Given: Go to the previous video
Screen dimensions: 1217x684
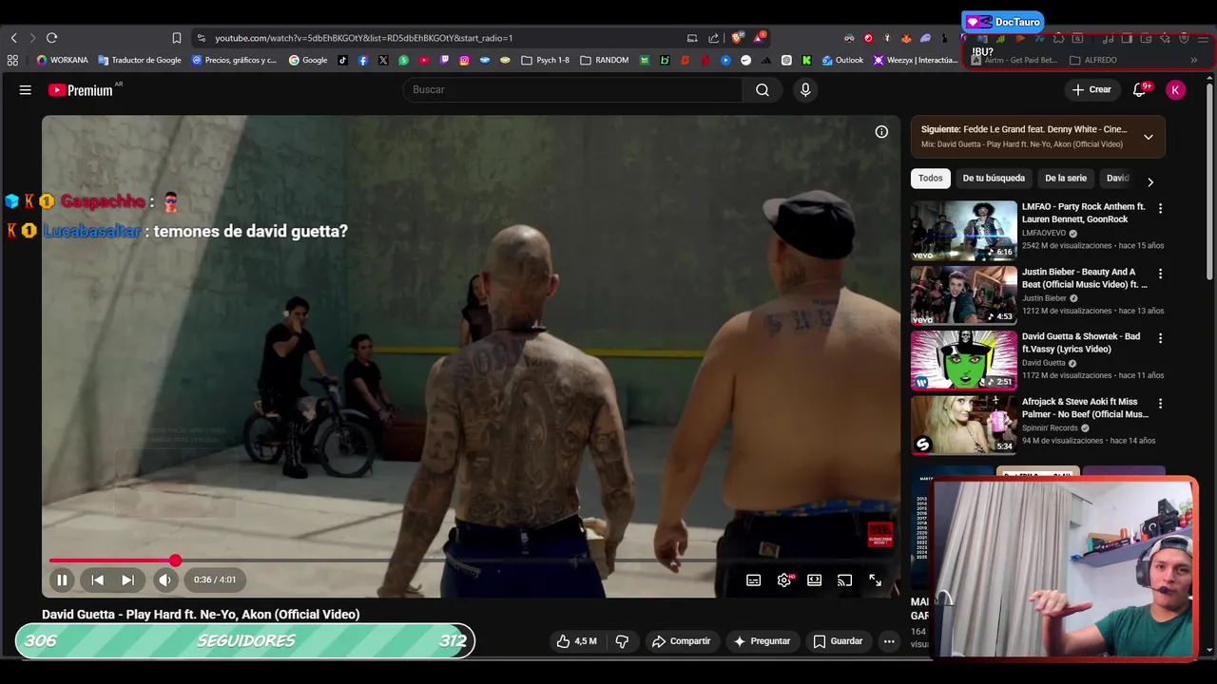Looking at the screenshot, I should point(97,579).
